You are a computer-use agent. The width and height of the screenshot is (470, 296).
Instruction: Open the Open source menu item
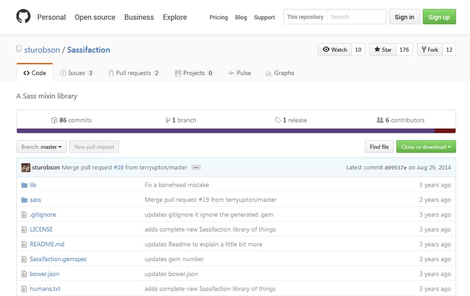click(x=95, y=17)
